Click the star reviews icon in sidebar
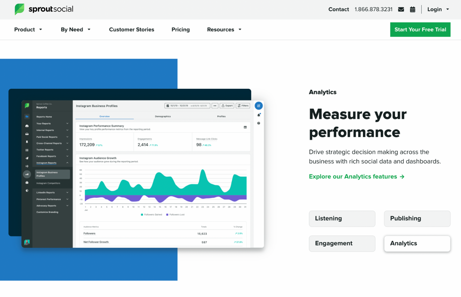Image resolution: width=461 pixels, height=297 pixels. [x=27, y=190]
